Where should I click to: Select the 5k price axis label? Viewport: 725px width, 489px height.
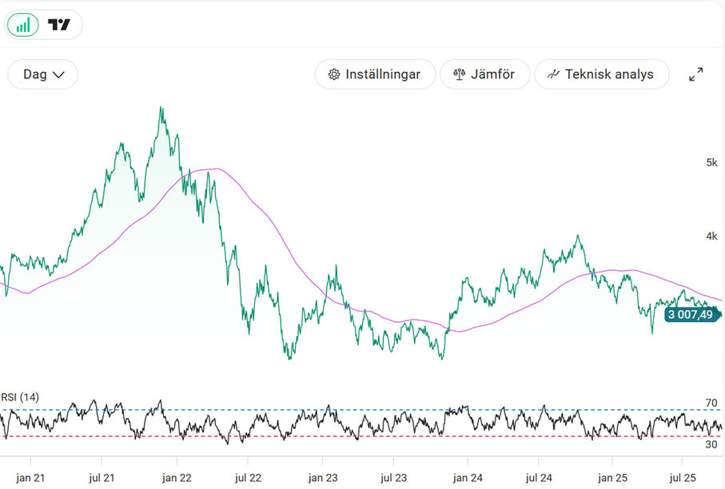point(711,163)
